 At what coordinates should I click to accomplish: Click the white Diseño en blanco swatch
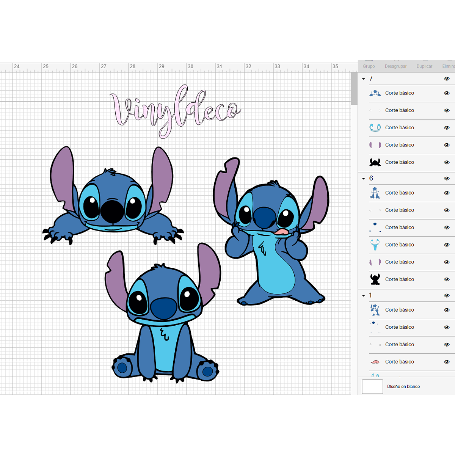[372, 386]
